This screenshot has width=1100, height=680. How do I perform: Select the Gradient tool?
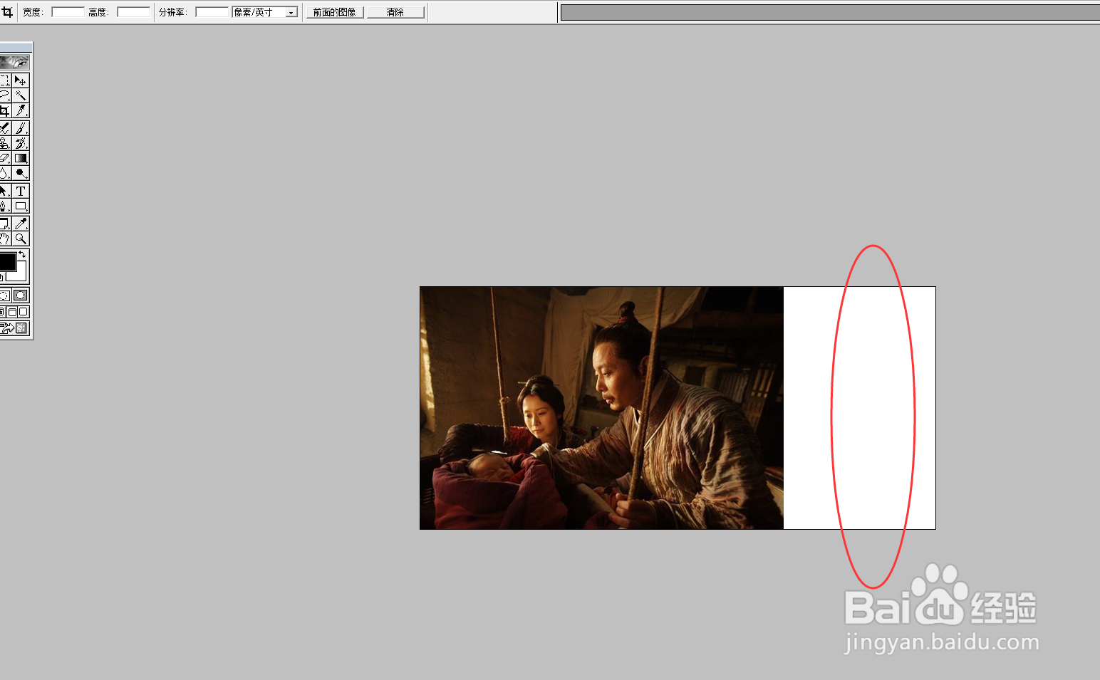coord(21,158)
